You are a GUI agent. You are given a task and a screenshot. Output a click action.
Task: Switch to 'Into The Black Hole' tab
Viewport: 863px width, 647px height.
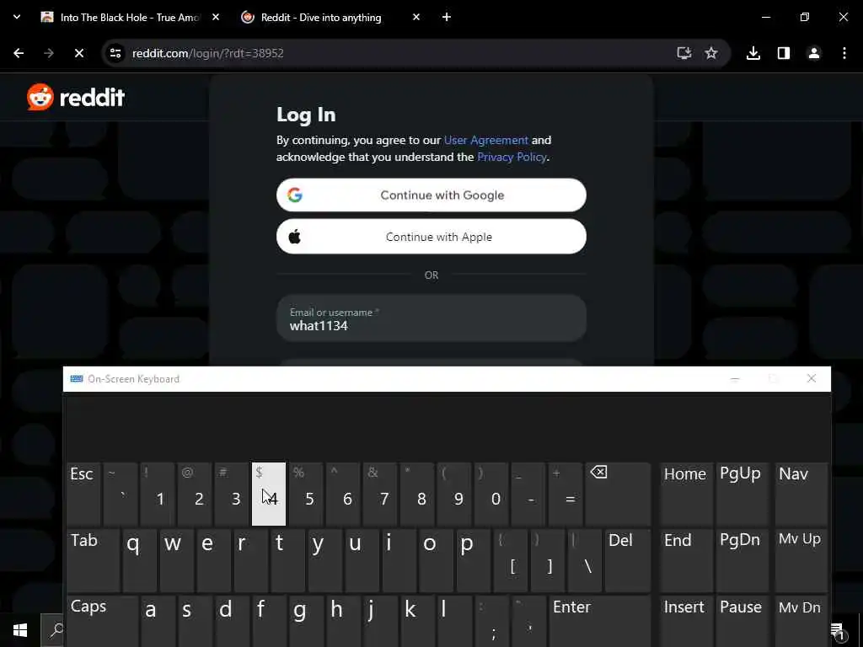coord(130,18)
